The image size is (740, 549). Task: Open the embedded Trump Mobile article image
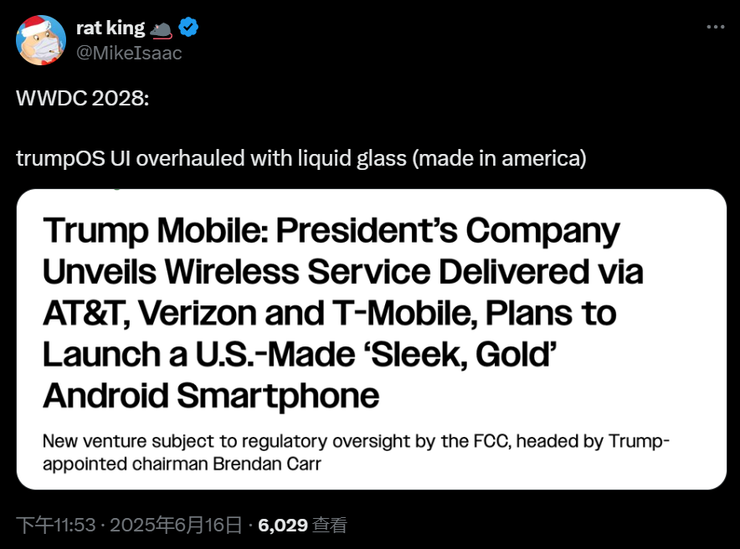(x=371, y=339)
